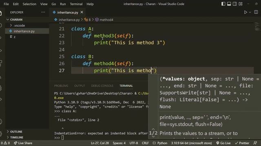261x146 pixels.
Task: Click the IndentationError line in terminal
Action: point(101,133)
